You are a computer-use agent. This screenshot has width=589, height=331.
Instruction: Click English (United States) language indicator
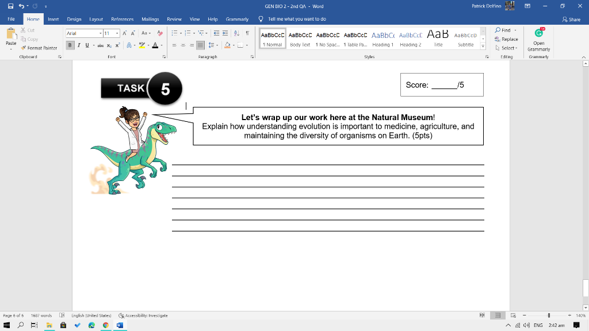click(91, 315)
